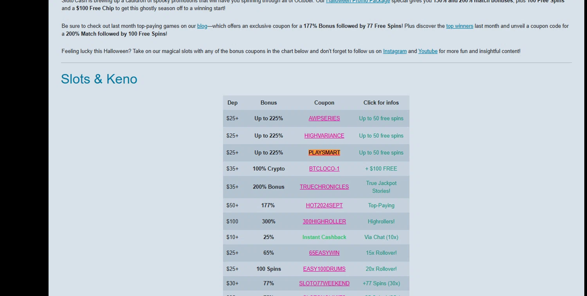Select the HIGHVARIANCE coupon code
This screenshot has width=587, height=296.
[x=324, y=136]
